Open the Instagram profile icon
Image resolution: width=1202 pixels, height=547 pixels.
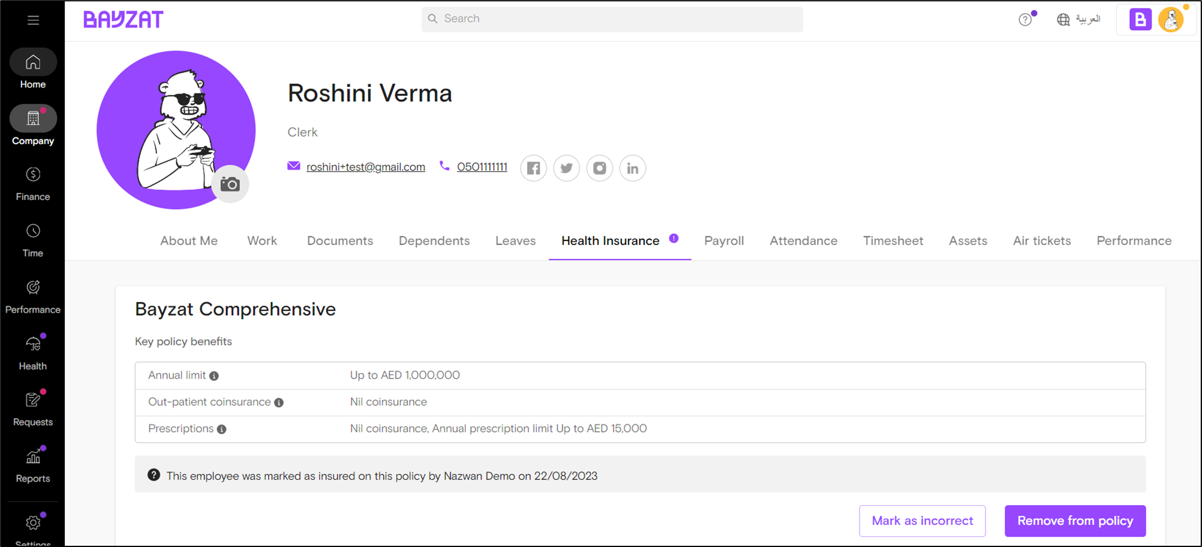(599, 168)
